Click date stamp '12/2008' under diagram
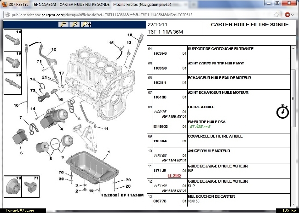 (109, 195)
